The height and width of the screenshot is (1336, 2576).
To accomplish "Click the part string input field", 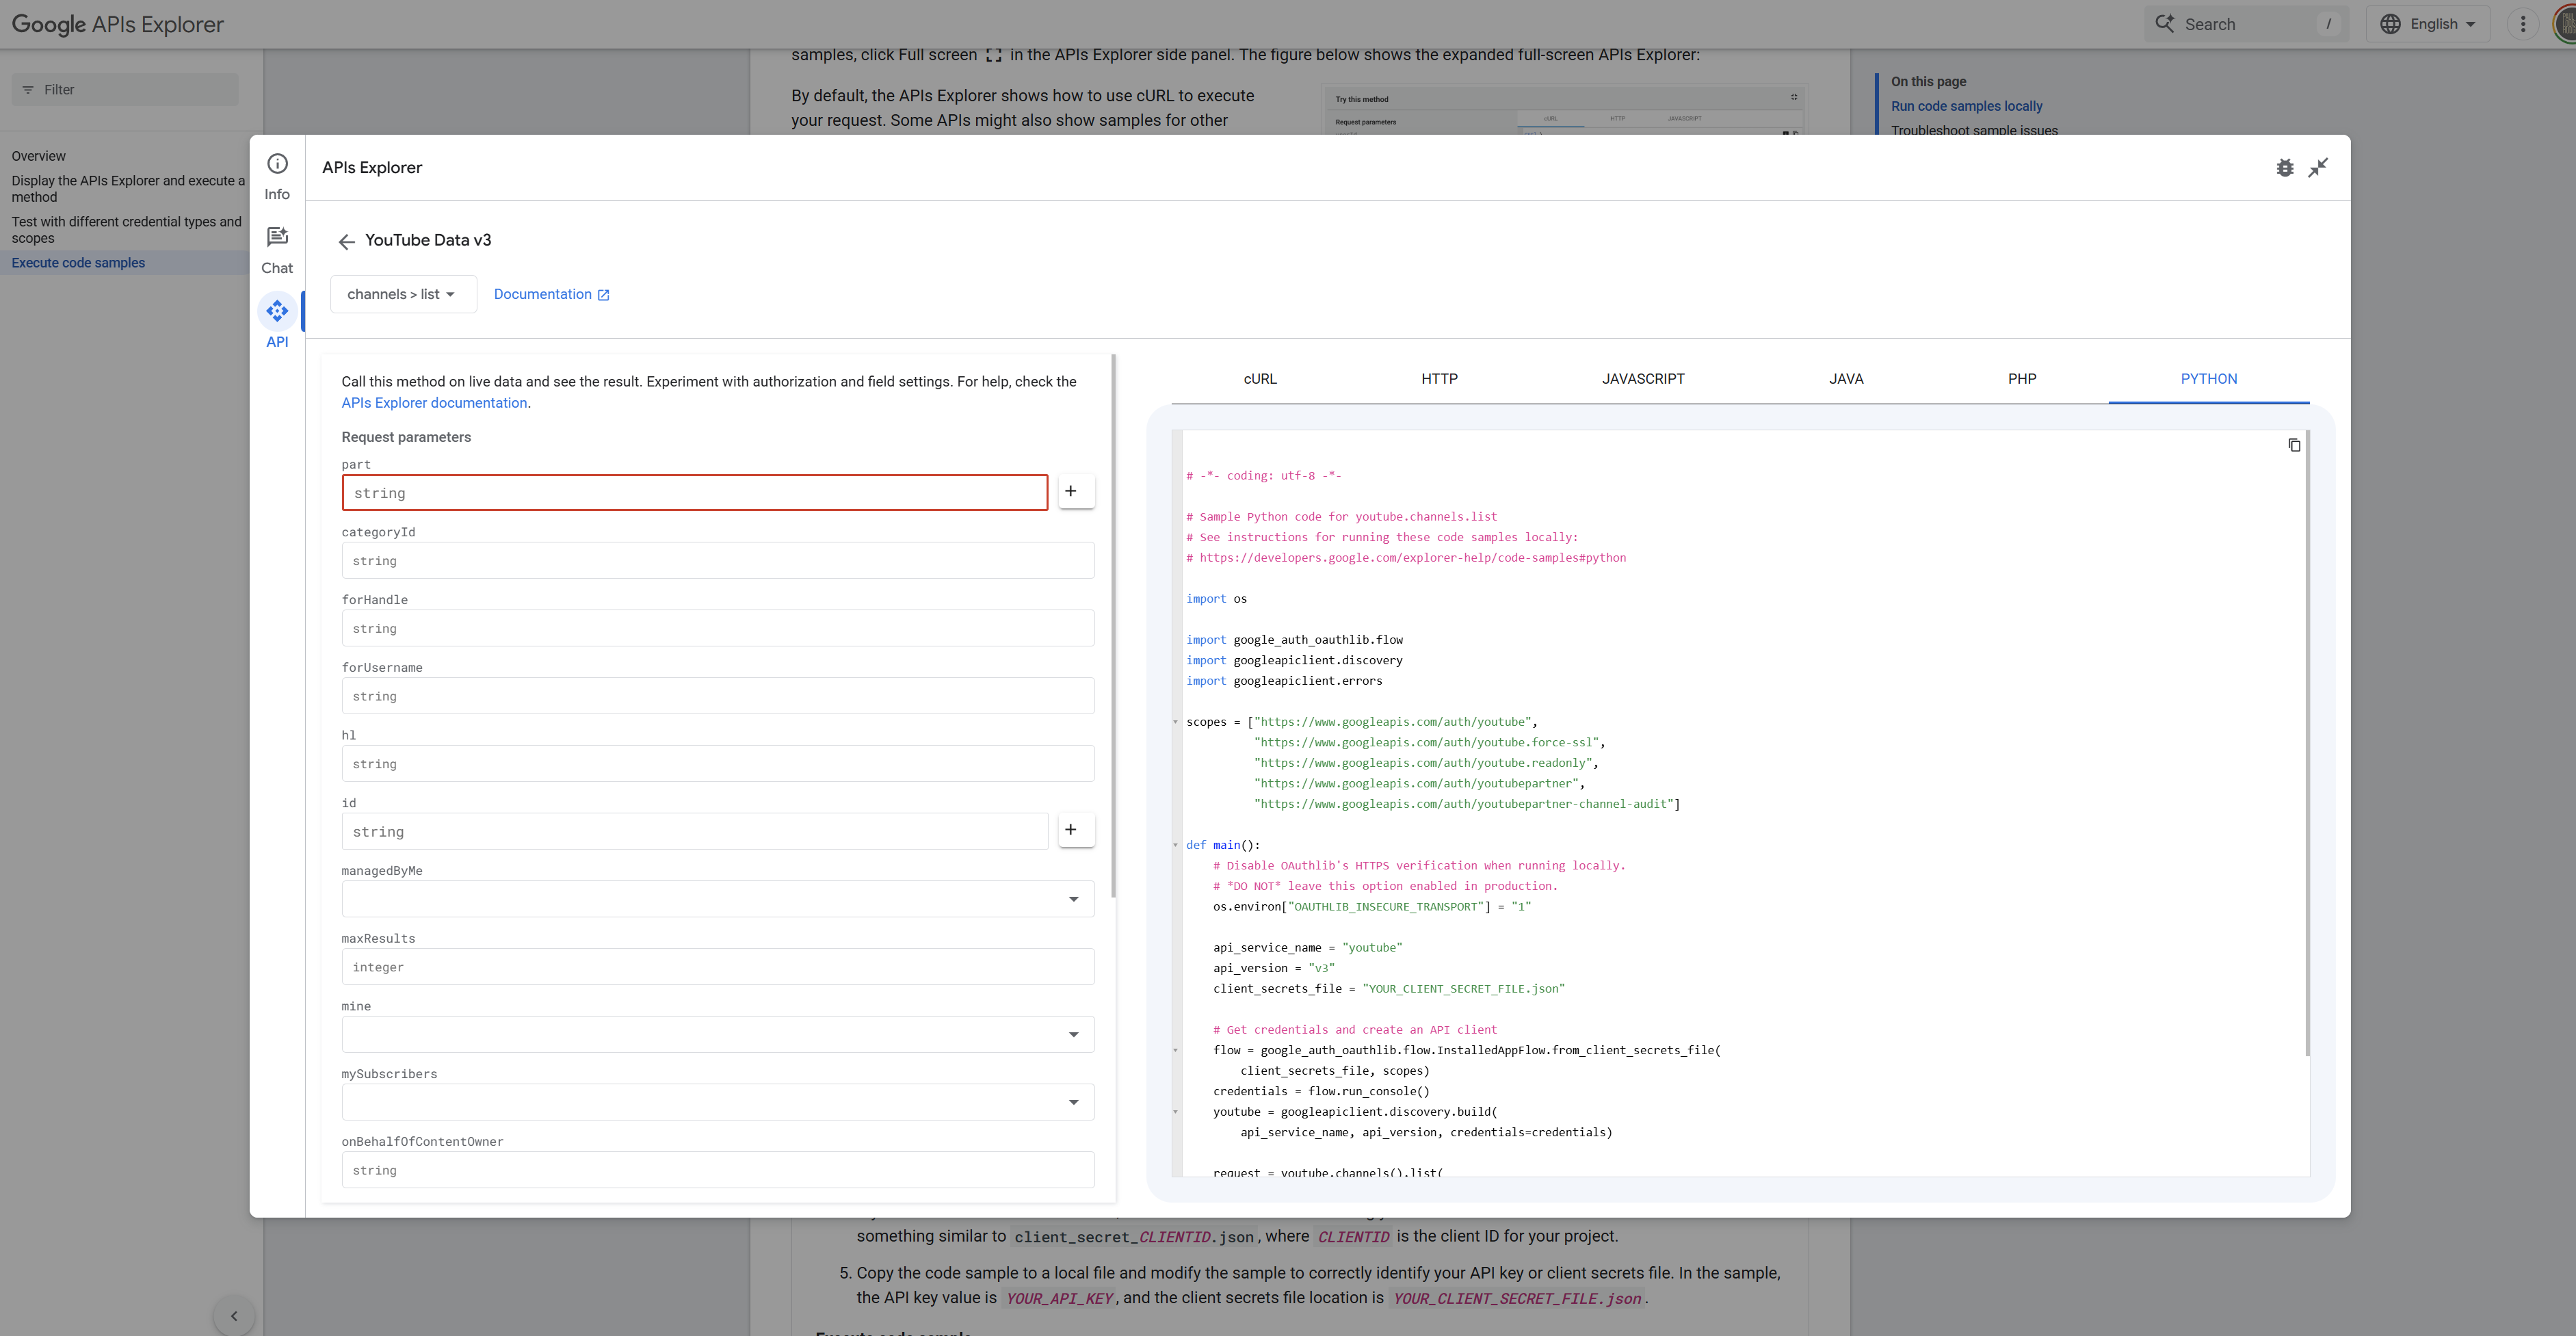I will click(x=695, y=493).
